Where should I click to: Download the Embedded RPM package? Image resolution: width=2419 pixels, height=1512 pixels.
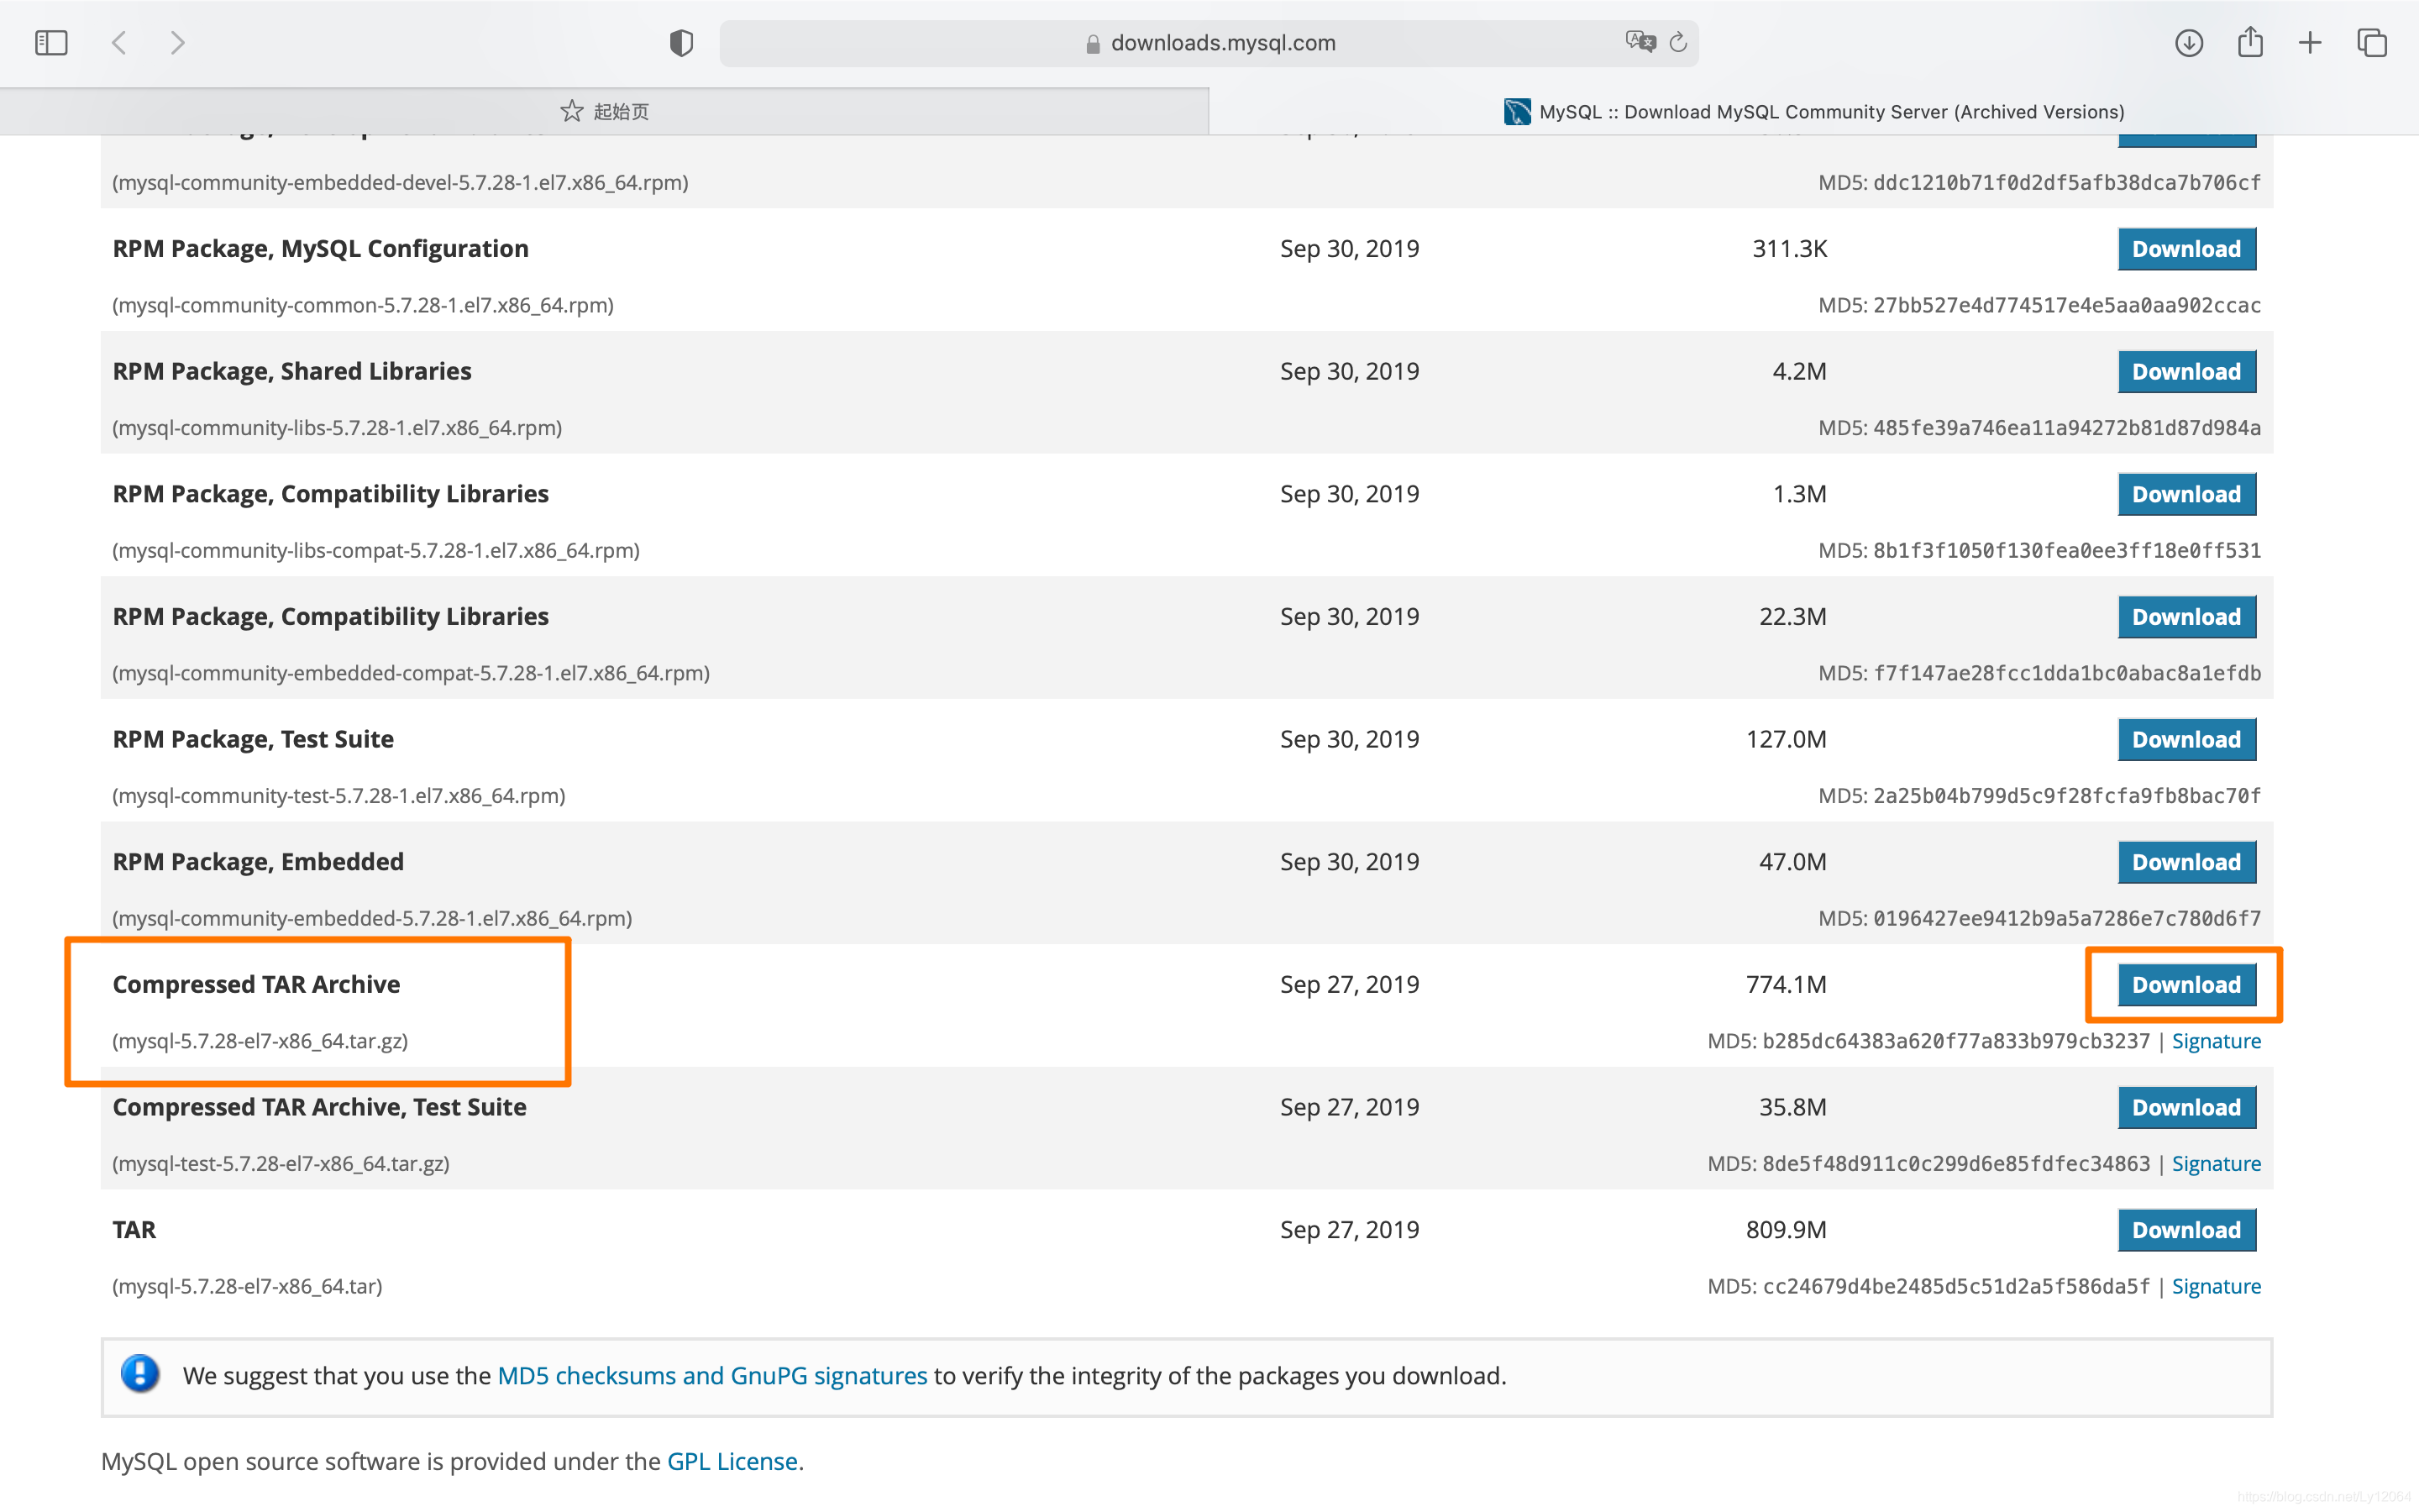click(x=2186, y=862)
